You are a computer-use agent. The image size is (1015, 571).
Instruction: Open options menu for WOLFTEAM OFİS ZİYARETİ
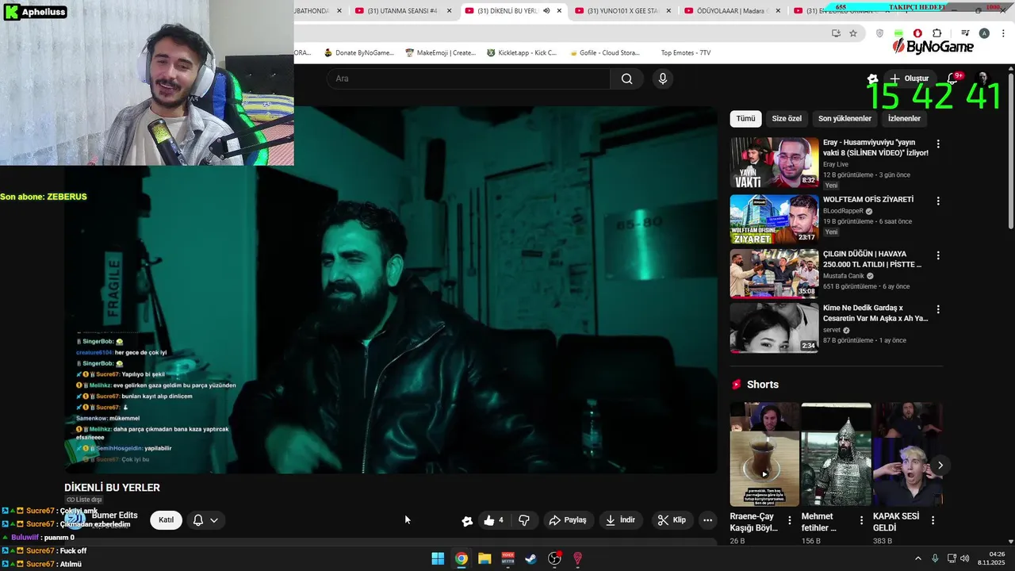(x=938, y=201)
